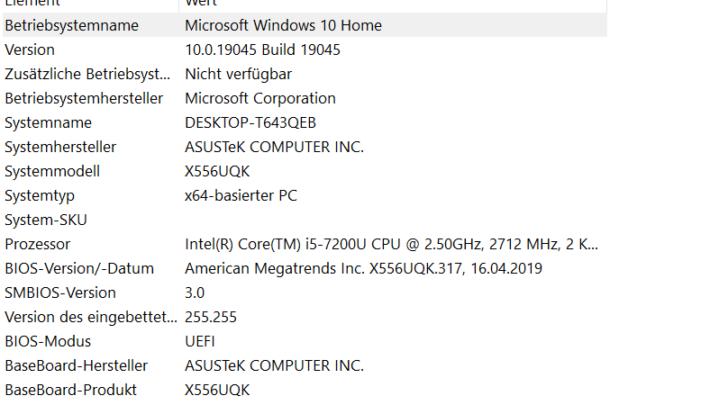Click the Version des eingebetteten row
This screenshot has width=719, height=405.
click(90, 317)
